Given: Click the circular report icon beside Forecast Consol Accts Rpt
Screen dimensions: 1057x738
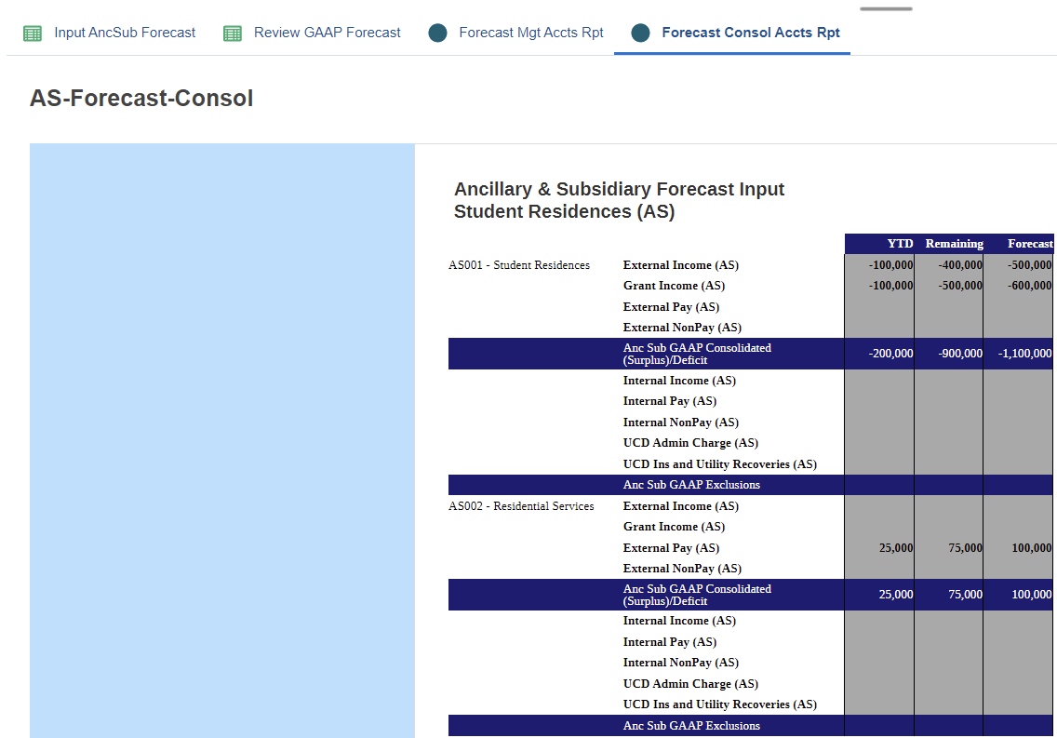Looking at the screenshot, I should pyautogui.click(x=640, y=33).
